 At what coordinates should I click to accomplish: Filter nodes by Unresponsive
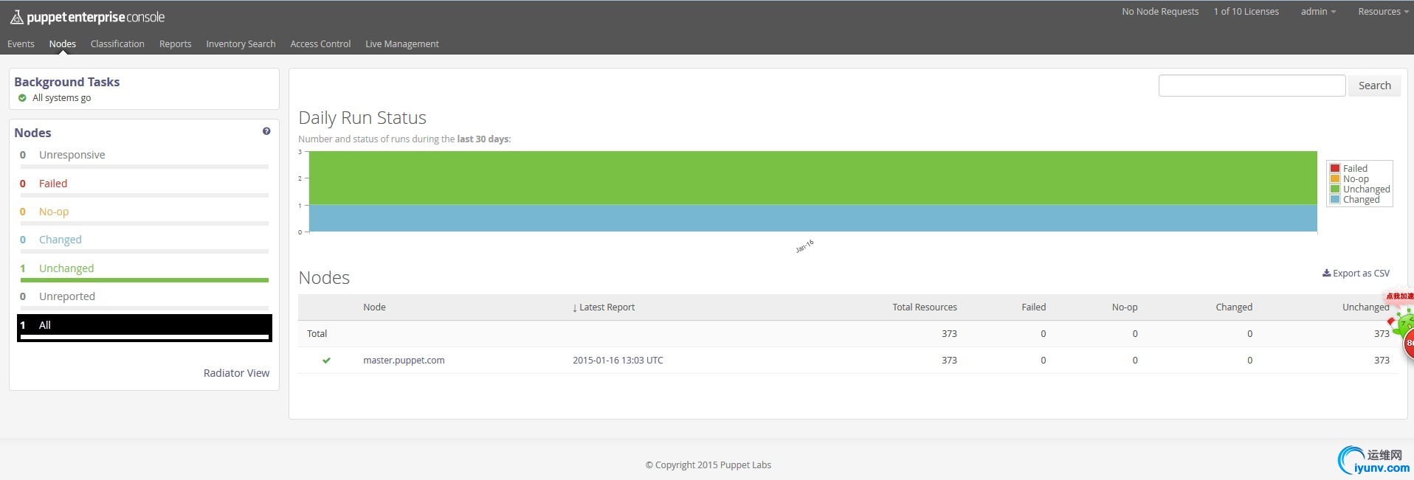click(72, 155)
